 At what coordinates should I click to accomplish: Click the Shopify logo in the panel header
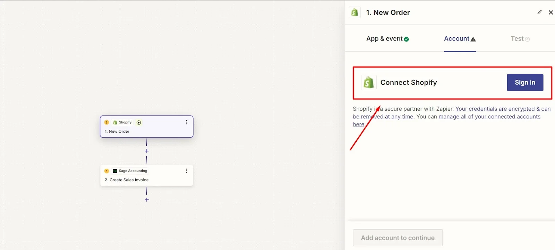tap(355, 12)
